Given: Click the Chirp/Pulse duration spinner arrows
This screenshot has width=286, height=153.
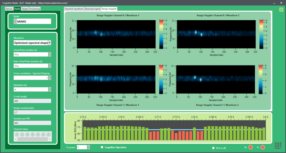Looking at the screenshot, I should pyautogui.click(x=50, y=54).
